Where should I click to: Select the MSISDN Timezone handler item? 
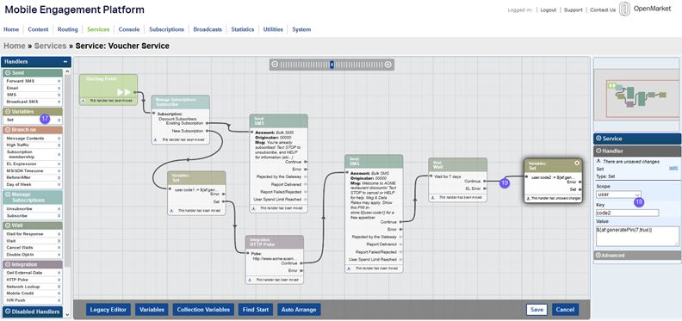pos(33,171)
